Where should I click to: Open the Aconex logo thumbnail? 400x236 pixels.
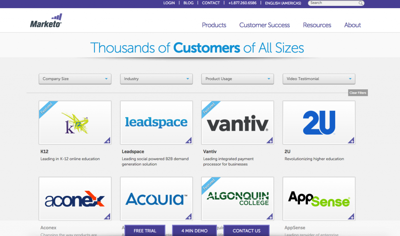click(75, 199)
